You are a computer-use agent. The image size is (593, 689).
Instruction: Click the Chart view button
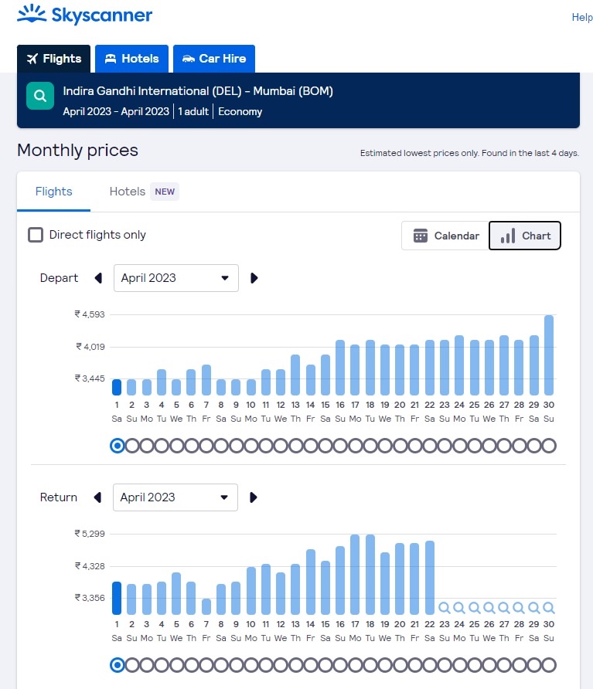[525, 236]
